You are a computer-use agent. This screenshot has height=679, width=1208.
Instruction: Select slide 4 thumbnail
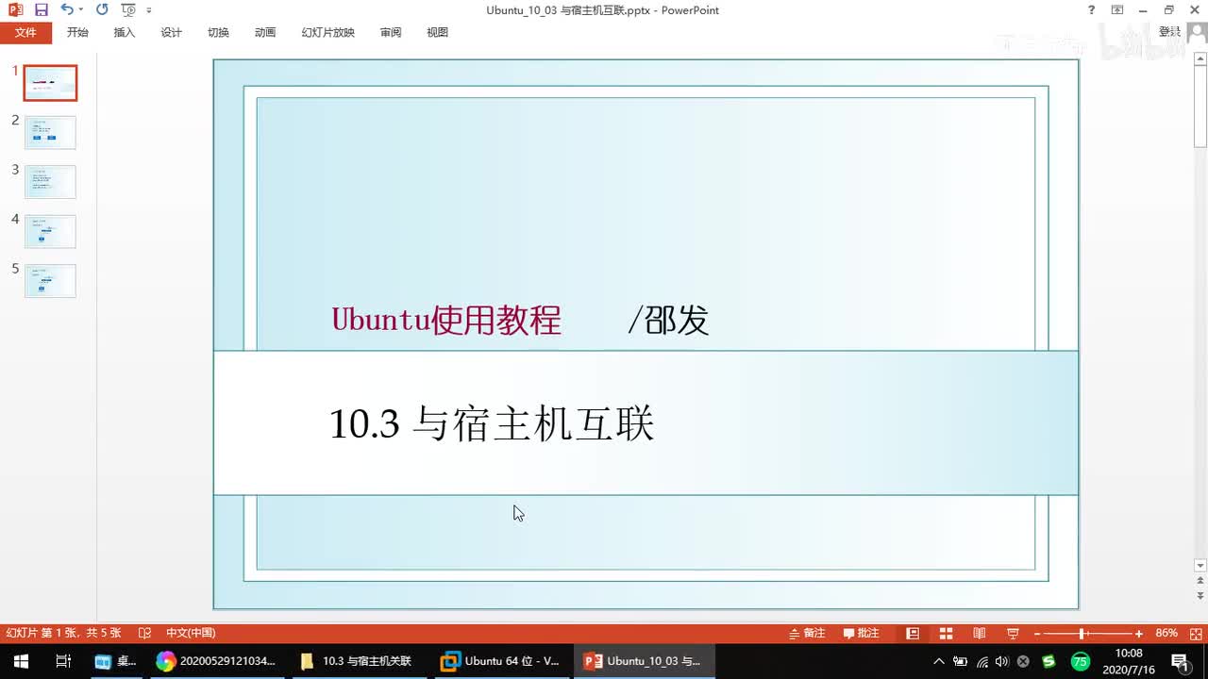[x=50, y=231]
